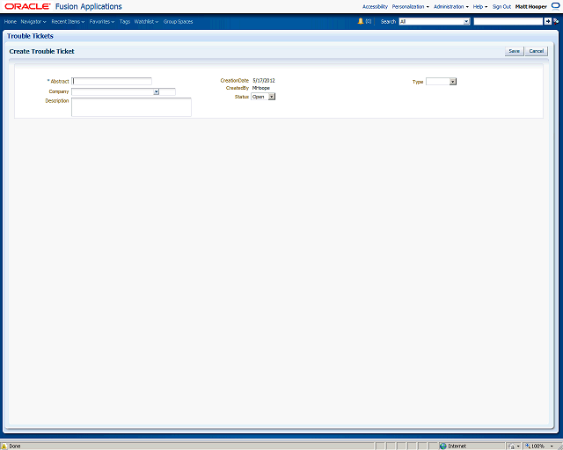Click the warning icon next to Done
The width and height of the screenshot is (563, 450).
click(x=4, y=446)
